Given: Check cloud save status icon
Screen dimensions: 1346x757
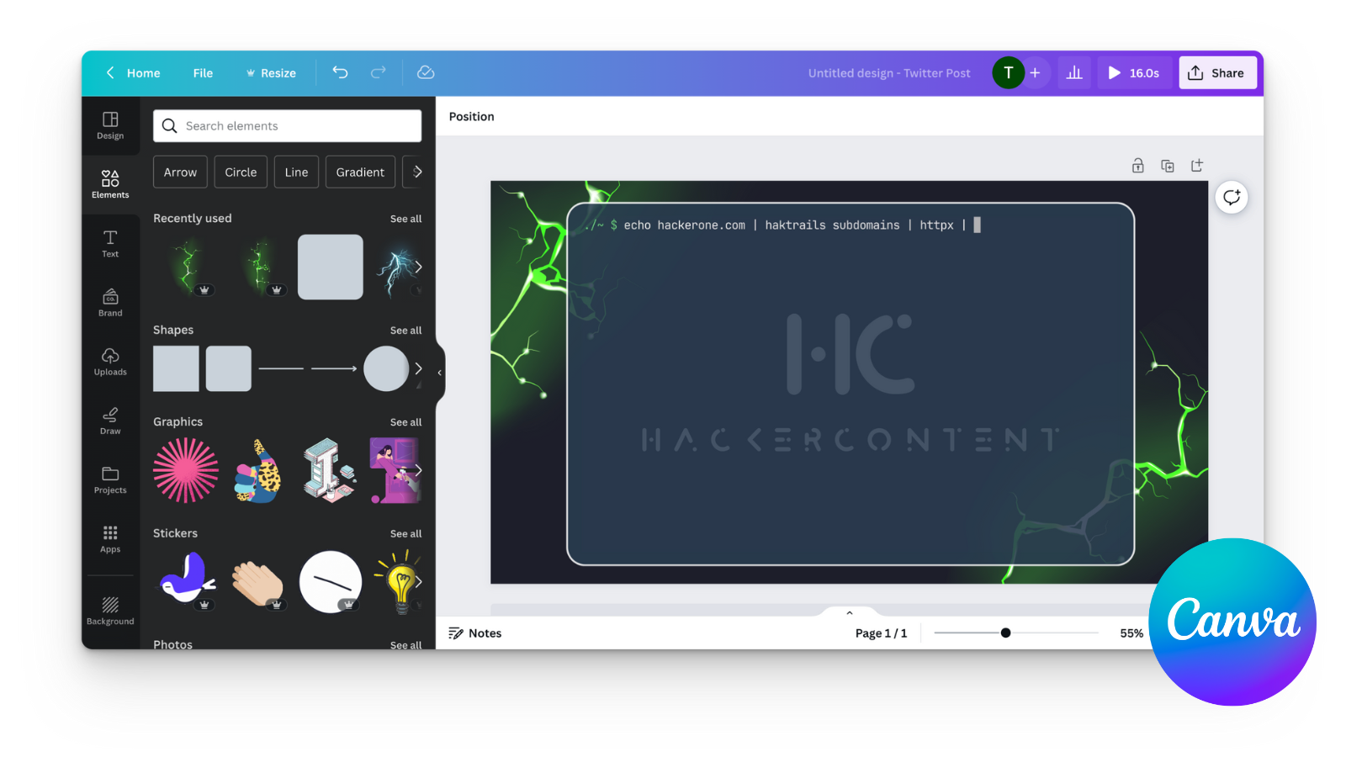Looking at the screenshot, I should point(426,72).
